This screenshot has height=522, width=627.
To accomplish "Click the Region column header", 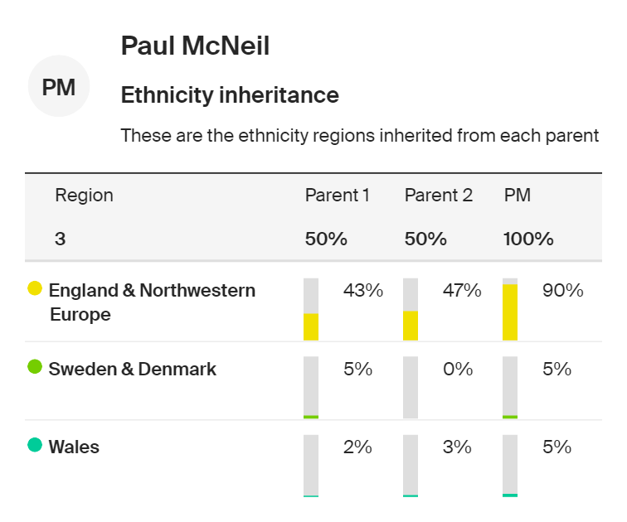I will coord(84,196).
